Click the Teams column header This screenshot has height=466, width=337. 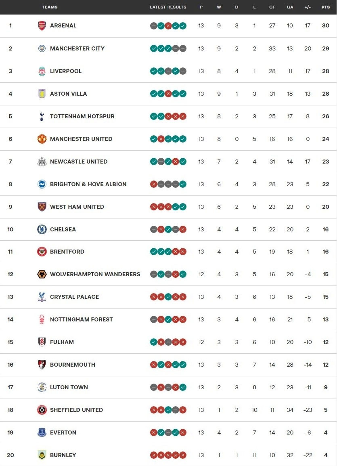[50, 7]
